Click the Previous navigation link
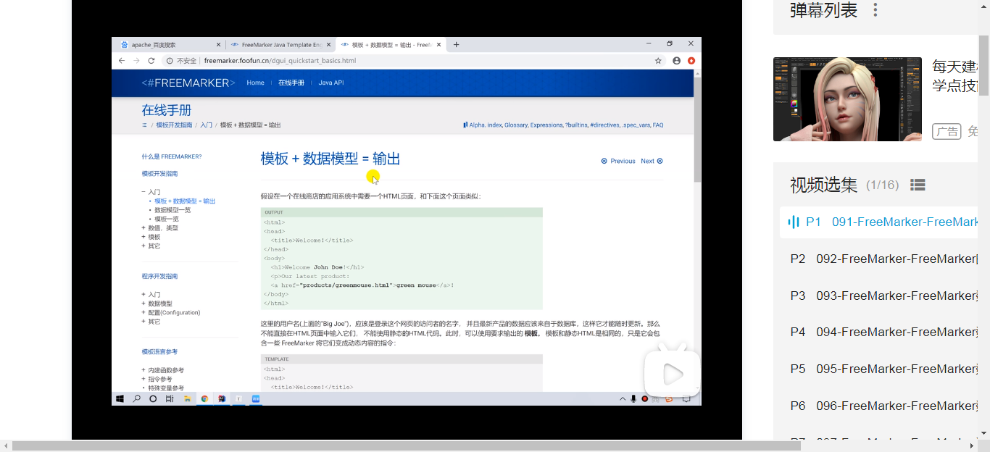 (x=618, y=161)
